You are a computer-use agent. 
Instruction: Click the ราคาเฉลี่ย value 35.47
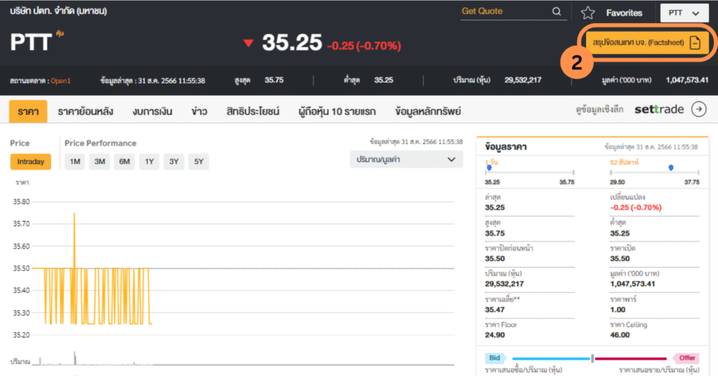click(494, 310)
